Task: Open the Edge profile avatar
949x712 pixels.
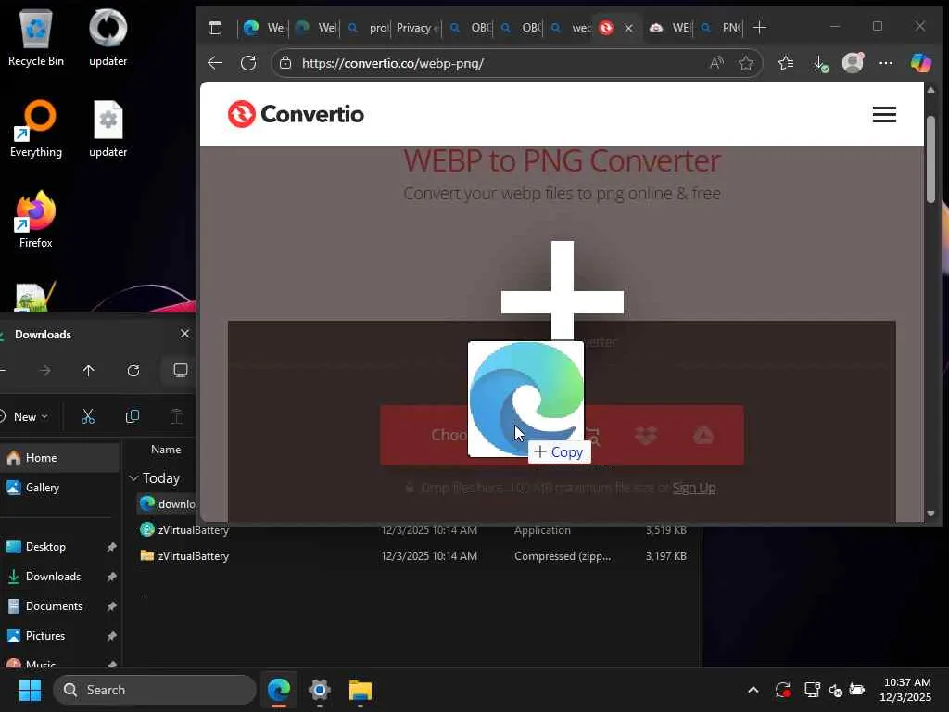Action: [x=853, y=63]
